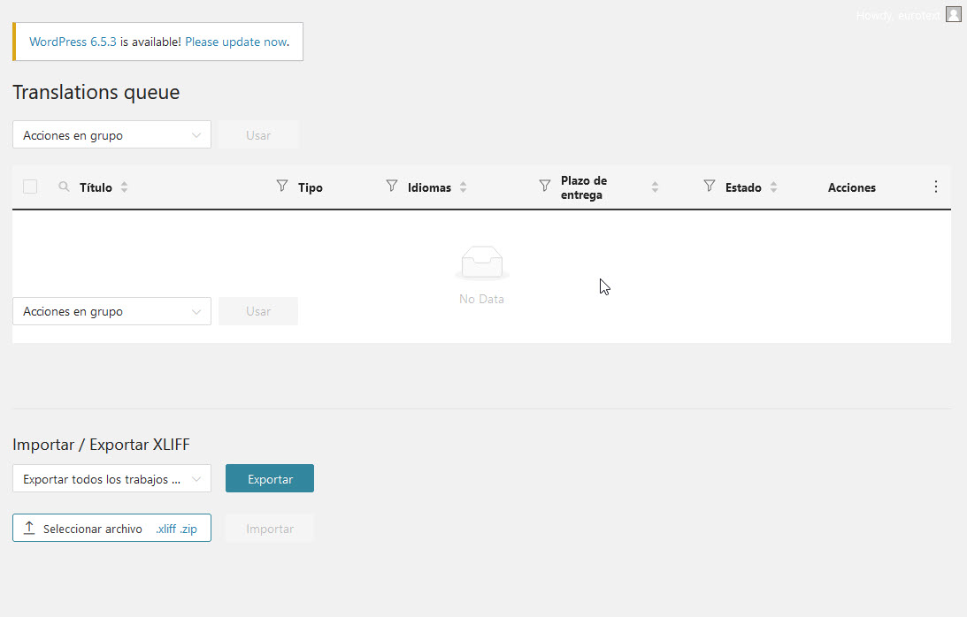Click the upload icon in Seleccionar archivo
This screenshot has height=617, width=967.
click(29, 529)
